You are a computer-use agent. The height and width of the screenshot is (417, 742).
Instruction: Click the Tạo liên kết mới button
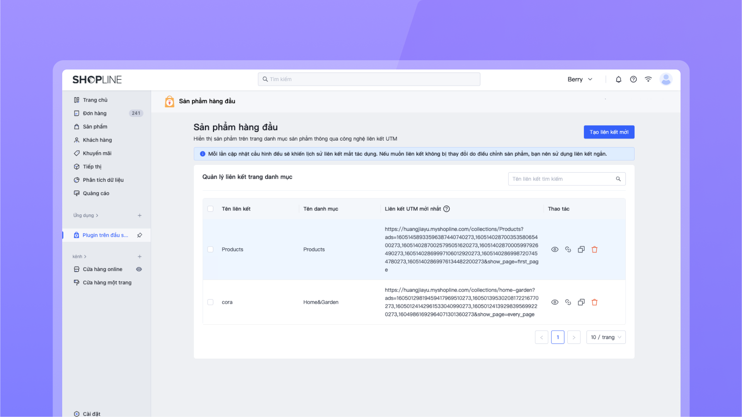609,132
